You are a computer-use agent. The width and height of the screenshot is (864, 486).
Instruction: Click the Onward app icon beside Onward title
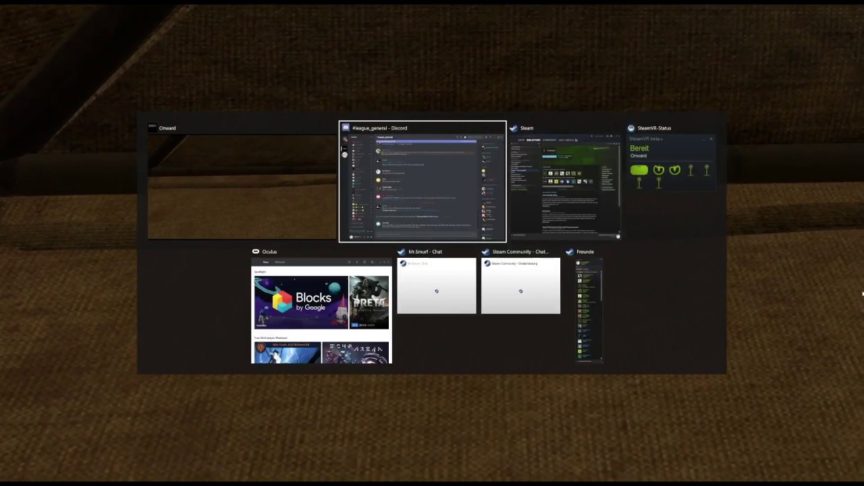click(x=153, y=128)
